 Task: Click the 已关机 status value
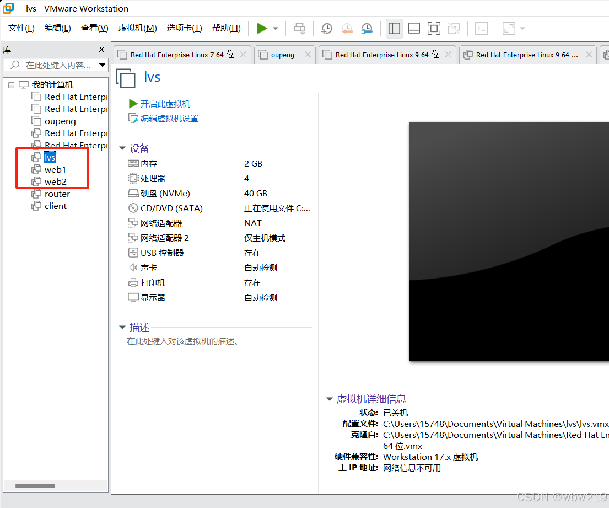tap(395, 413)
